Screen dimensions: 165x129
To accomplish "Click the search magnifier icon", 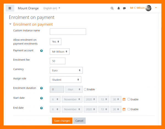I will tap(112, 8).
